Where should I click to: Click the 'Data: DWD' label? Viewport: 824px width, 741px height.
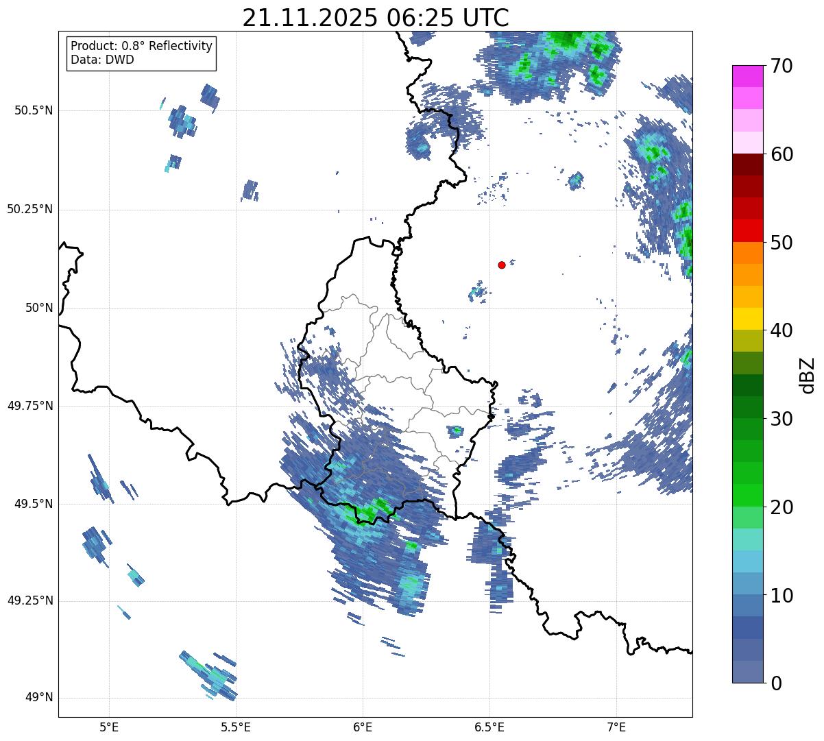coord(102,60)
